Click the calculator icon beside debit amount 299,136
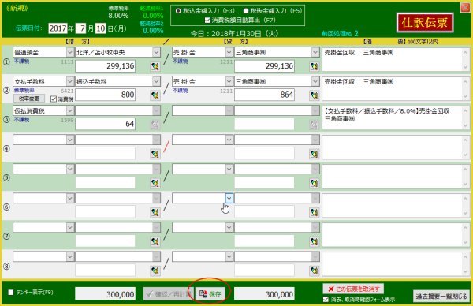Viewport: 473px width, 306px height. (155, 66)
